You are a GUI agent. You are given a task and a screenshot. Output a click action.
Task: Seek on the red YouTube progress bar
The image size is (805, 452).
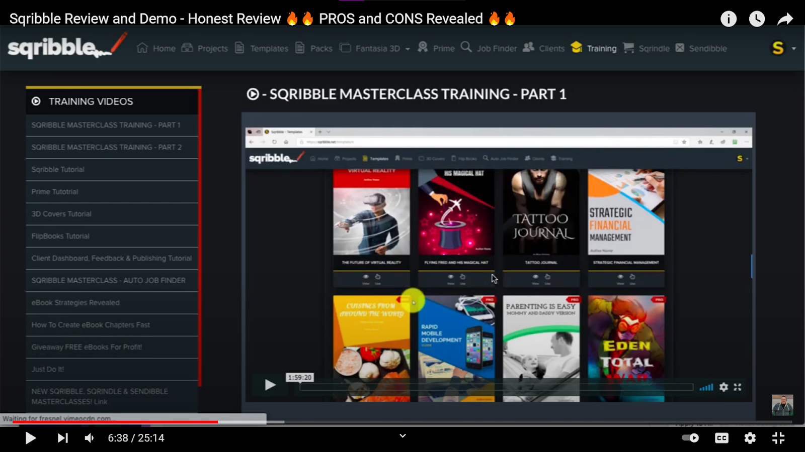403,422
